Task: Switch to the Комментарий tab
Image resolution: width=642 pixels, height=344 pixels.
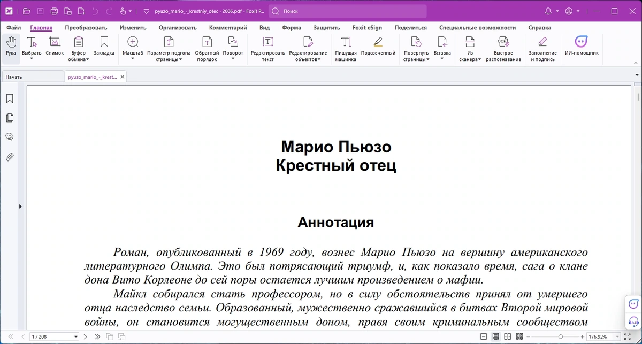Action: coord(228,28)
